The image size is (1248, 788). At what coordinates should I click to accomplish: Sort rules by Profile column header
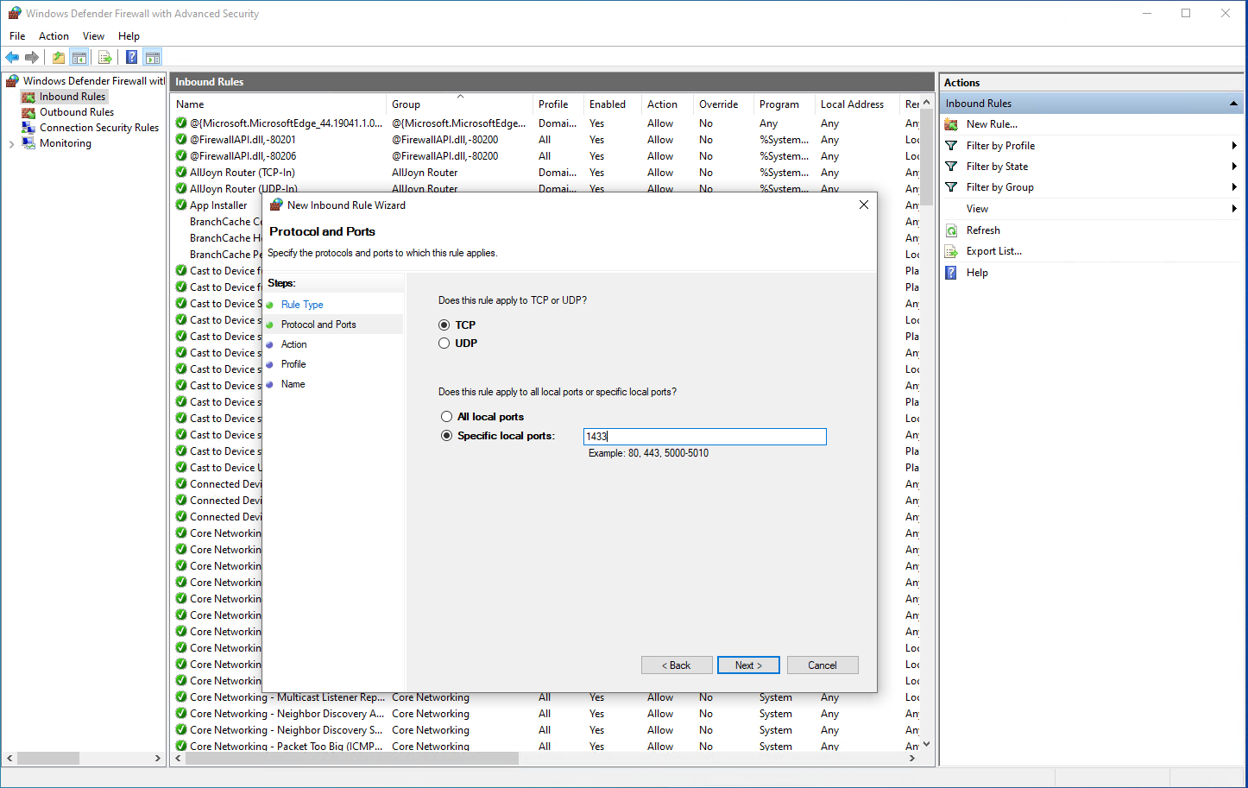click(553, 104)
